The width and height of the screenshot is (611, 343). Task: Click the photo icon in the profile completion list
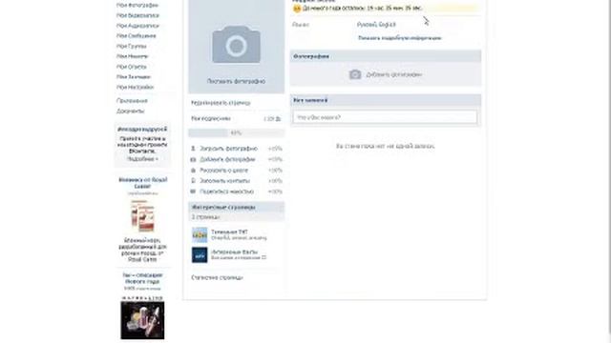click(193, 159)
